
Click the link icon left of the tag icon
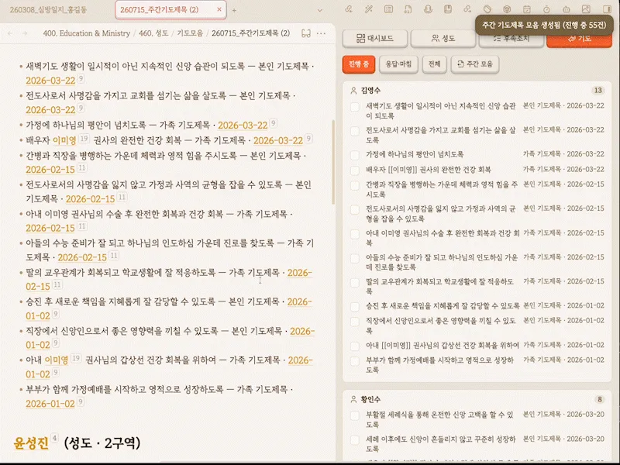pyautogui.click(x=467, y=9)
